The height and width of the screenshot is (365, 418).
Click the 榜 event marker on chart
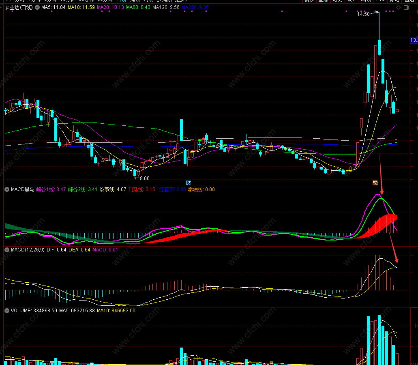click(375, 182)
